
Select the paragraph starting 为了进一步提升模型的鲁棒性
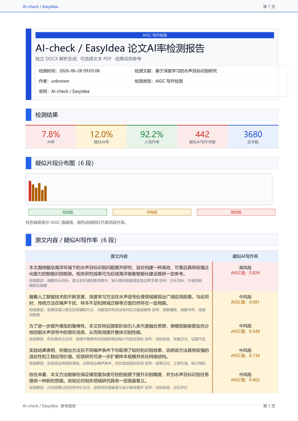coord(119,329)
